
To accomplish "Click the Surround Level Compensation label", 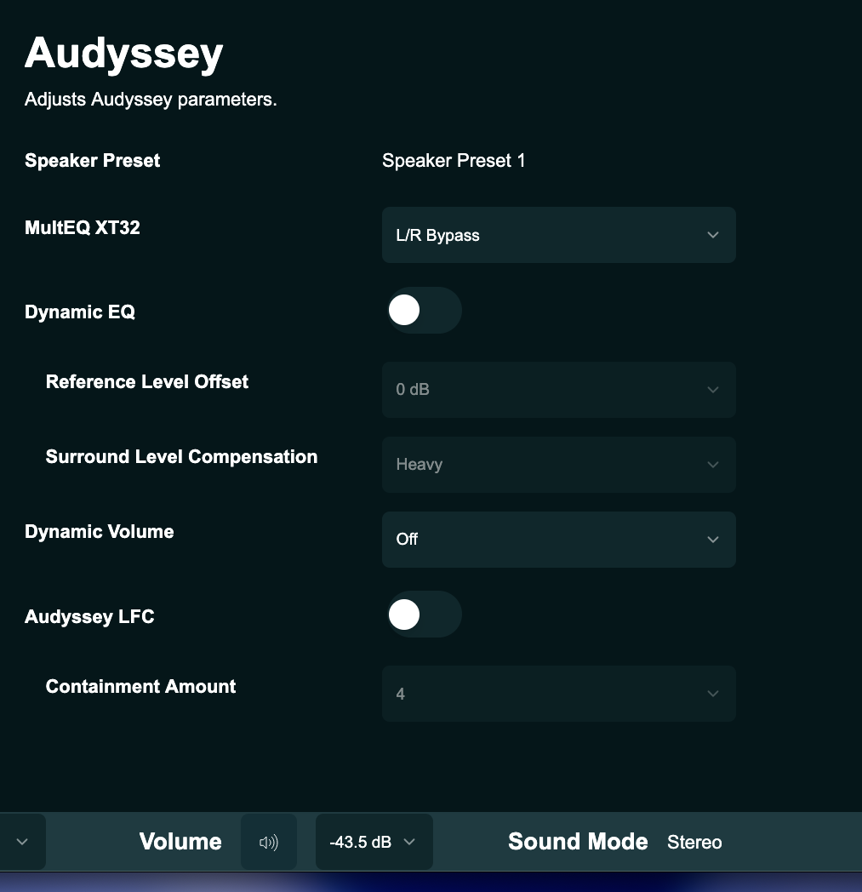I will [181, 457].
